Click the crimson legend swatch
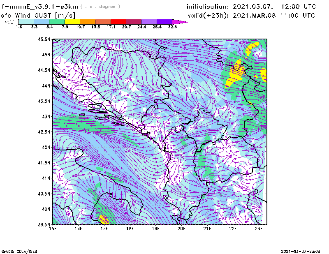 [134, 22]
